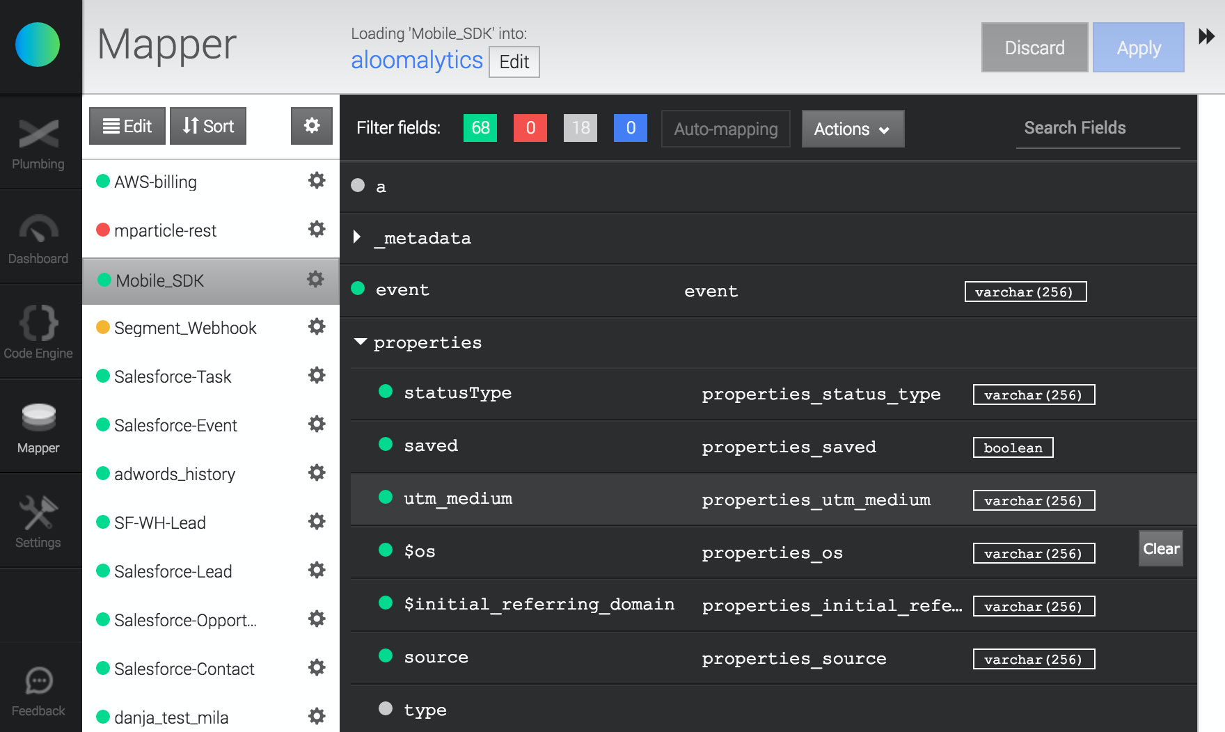Open the Dashboard gauge icon

(38, 230)
